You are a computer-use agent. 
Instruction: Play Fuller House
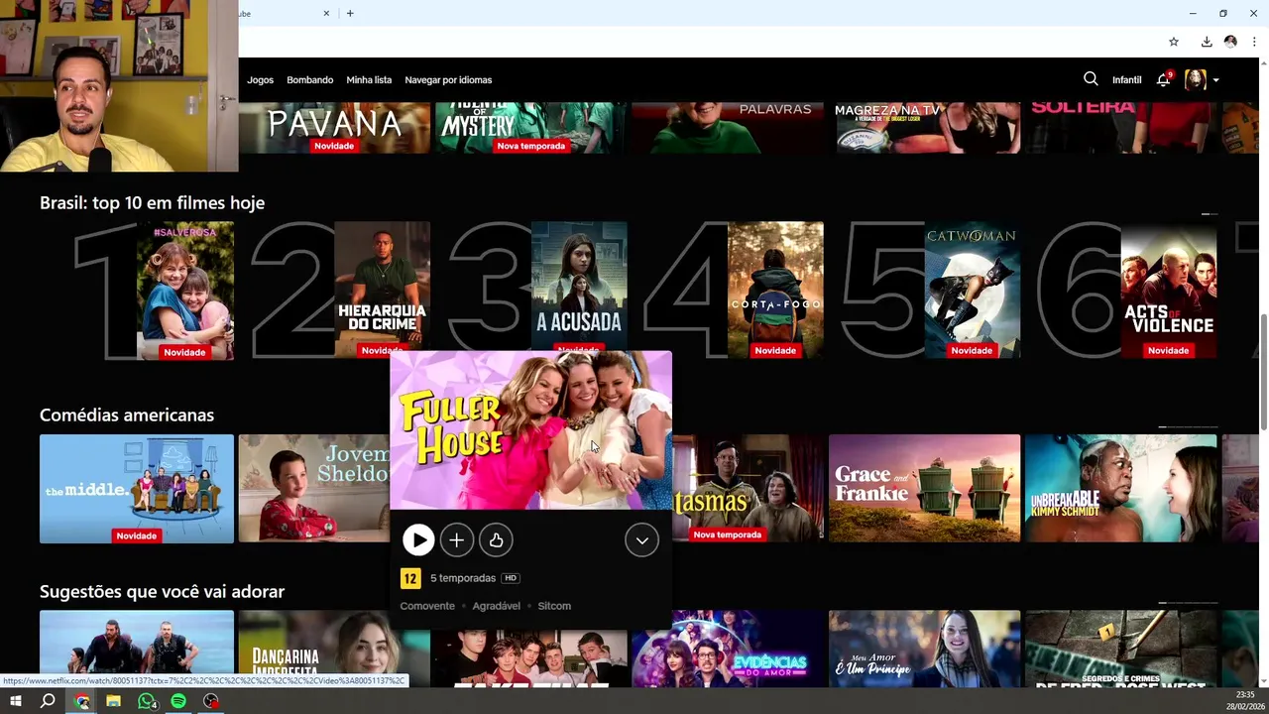418,540
